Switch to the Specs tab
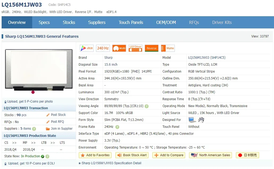274x169 pixels. (44, 22)
